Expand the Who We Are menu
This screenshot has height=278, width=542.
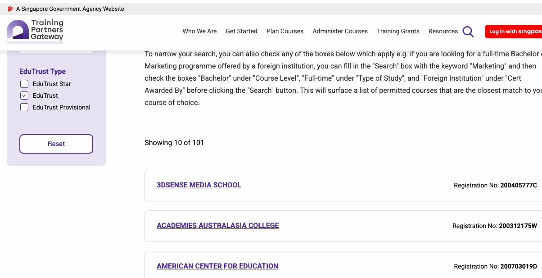(x=199, y=32)
